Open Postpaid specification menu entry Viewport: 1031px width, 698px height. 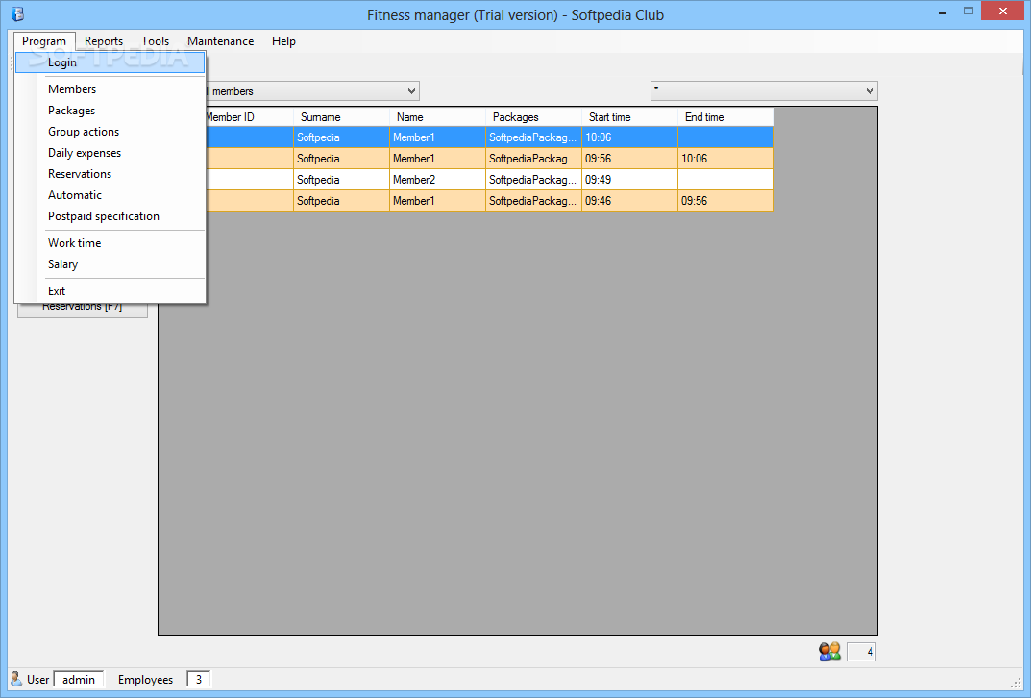tap(110, 215)
